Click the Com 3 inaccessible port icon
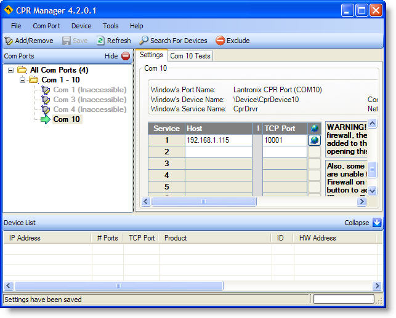The width and height of the screenshot is (396, 318). tap(46, 100)
